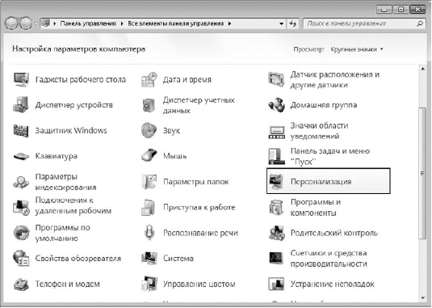432x308 pixels.
Task: Click the Приступая к работе icon
Action: 149,208
